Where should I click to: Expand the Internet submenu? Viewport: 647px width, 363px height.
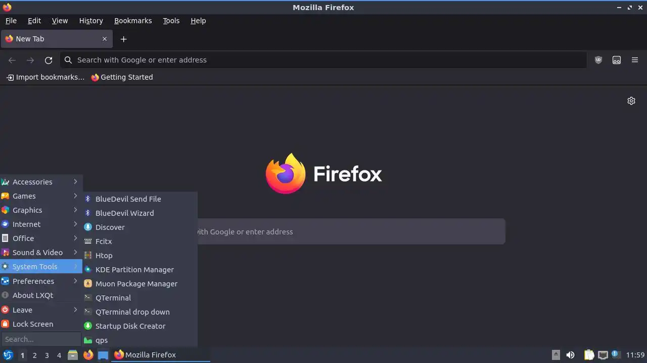point(41,224)
